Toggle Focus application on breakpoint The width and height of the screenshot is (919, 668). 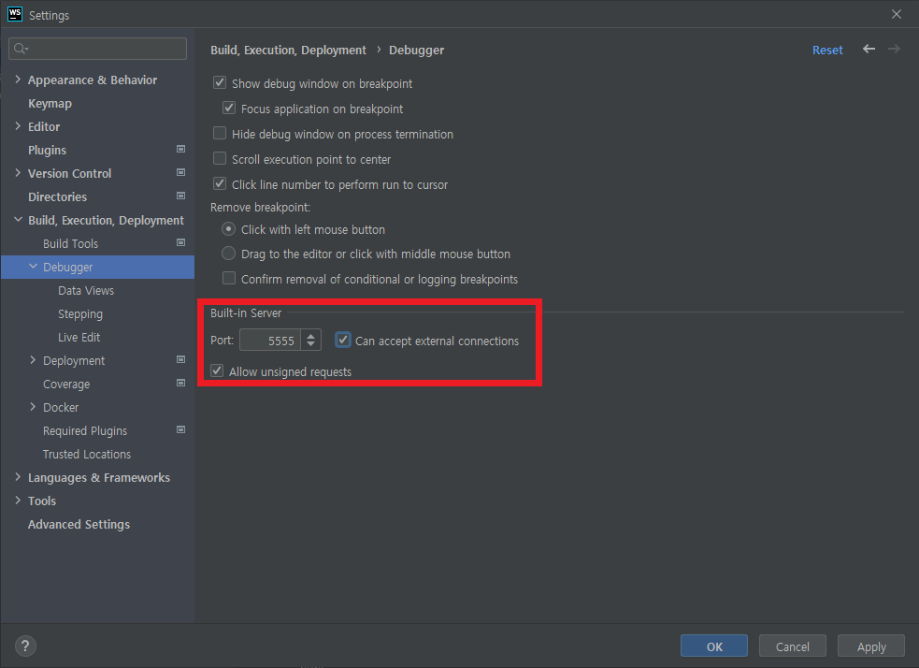pos(229,108)
